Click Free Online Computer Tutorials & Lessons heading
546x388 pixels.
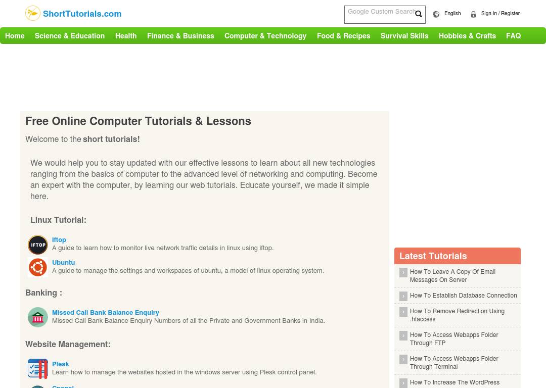click(138, 121)
